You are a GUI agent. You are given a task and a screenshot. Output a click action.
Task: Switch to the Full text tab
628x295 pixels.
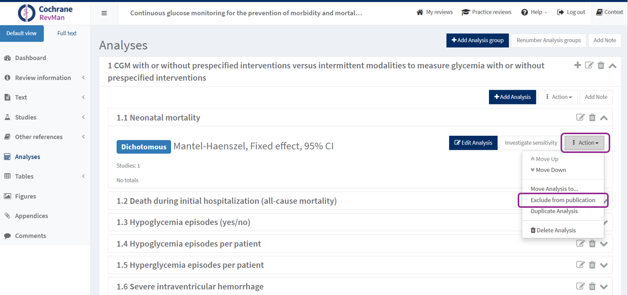click(67, 33)
